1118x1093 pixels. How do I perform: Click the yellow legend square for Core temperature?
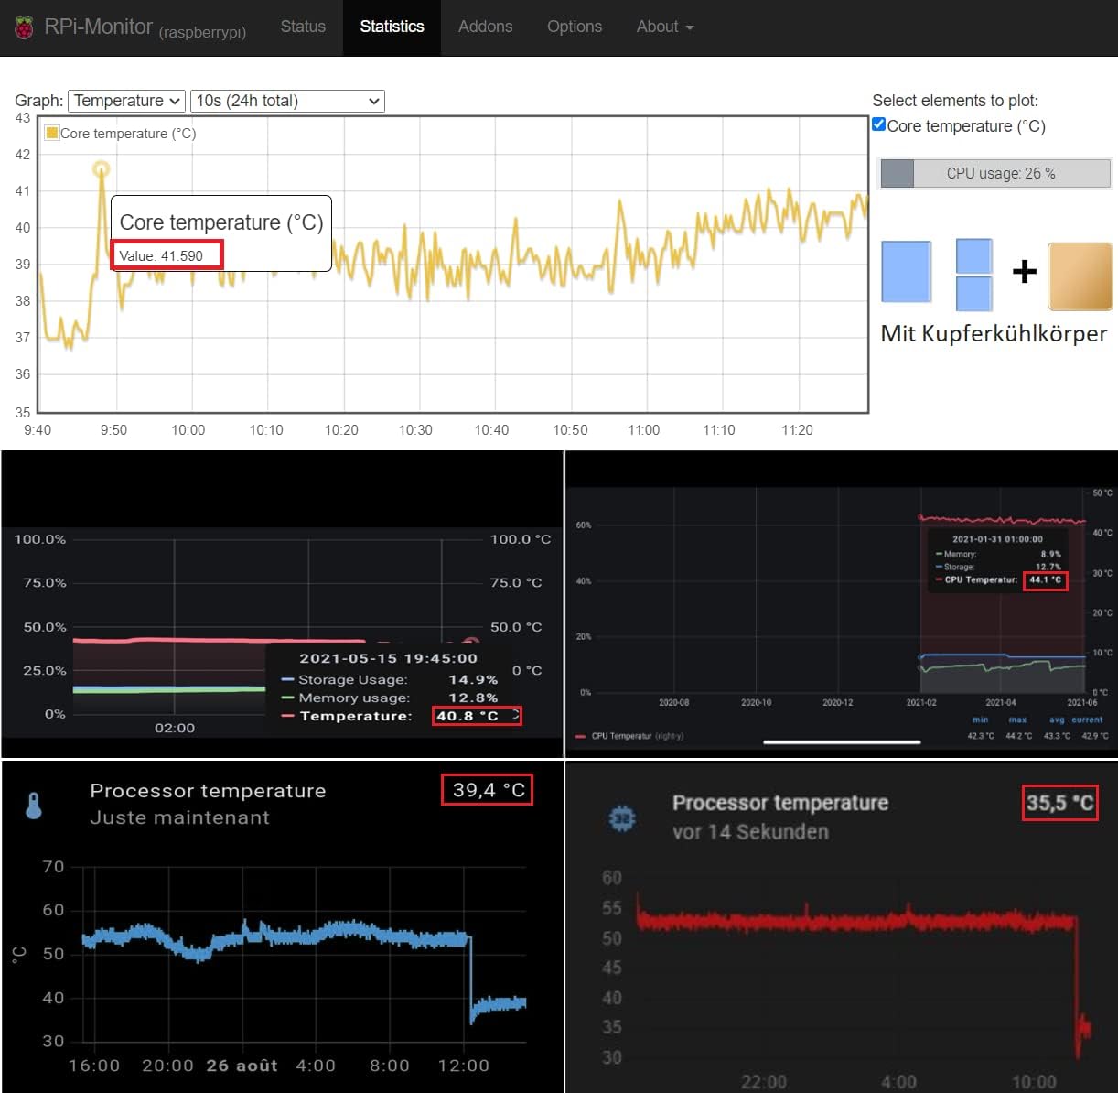coord(52,133)
